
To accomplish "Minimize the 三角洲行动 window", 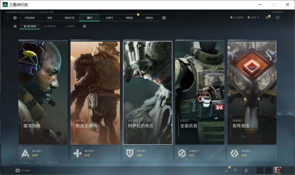I will tap(260, 5).
